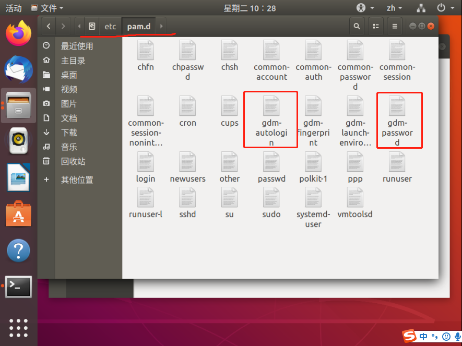Open Terminal from the dock
Screen dimensions: 462x346
(x=19, y=287)
